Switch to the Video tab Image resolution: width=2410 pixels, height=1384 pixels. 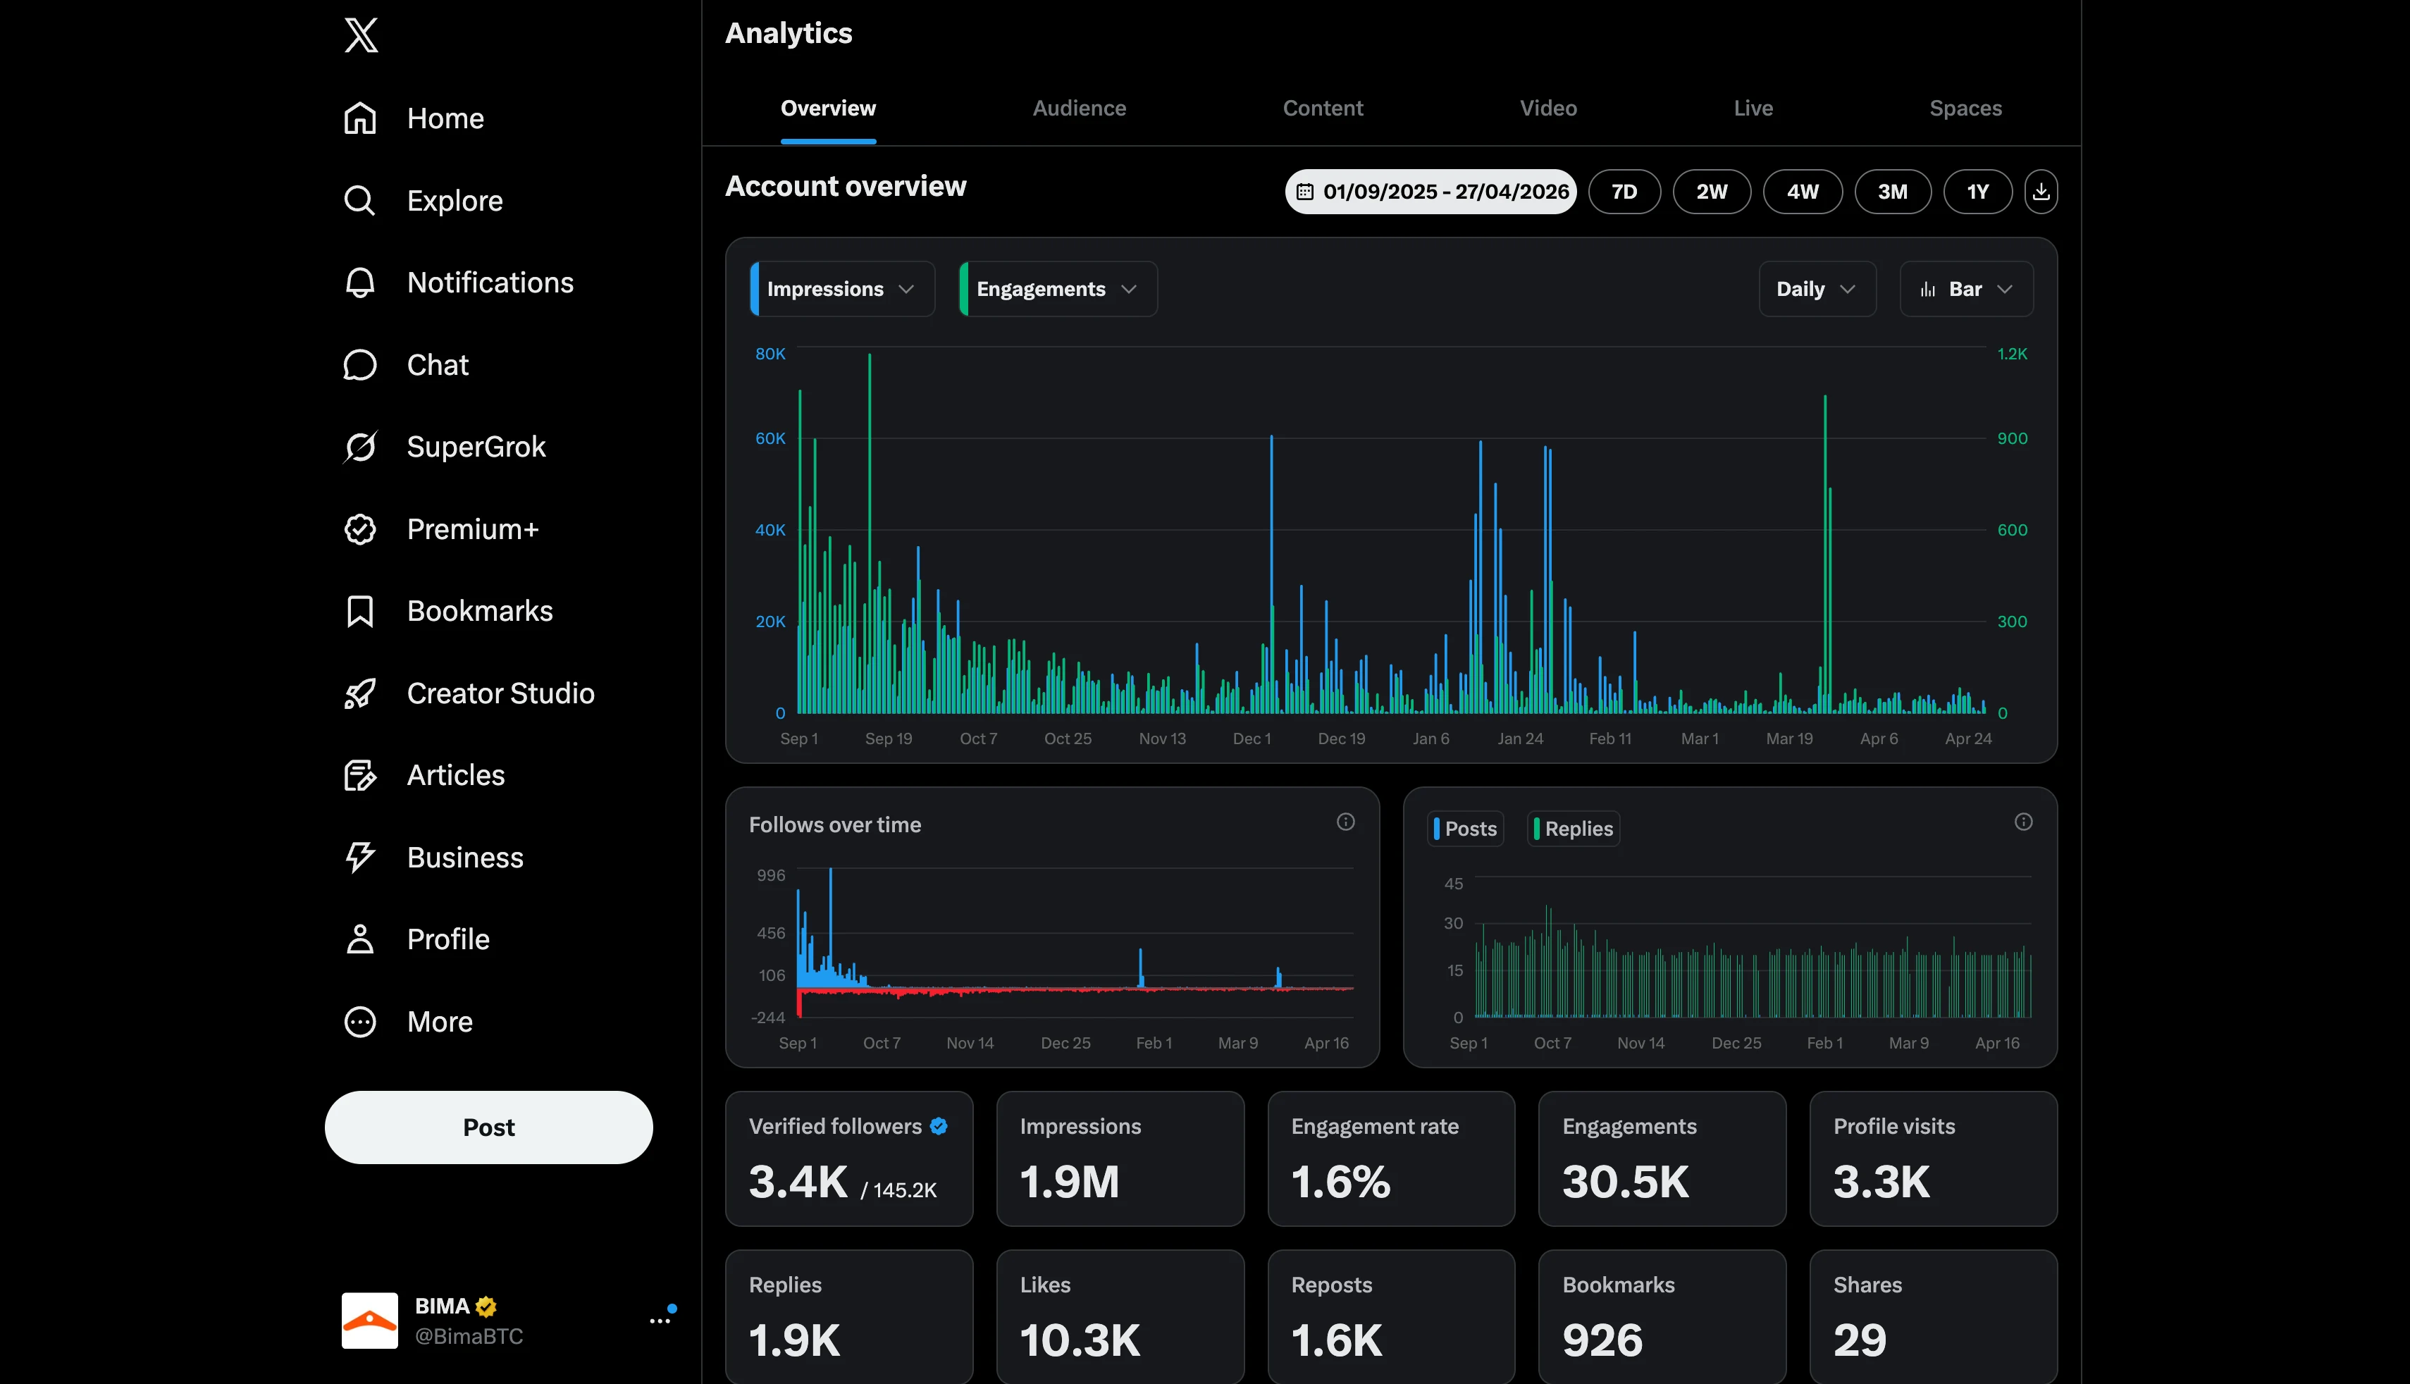click(1548, 109)
